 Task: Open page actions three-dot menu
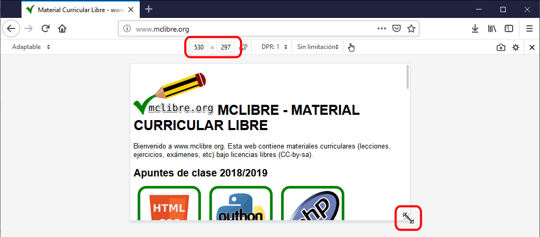pos(382,29)
